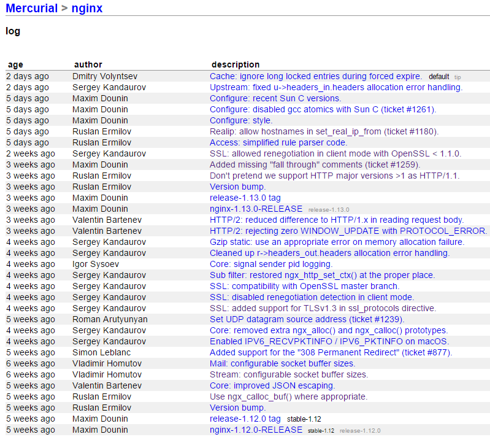
Task: Open 'Don't pretend we support HTTP major versions' commit
Action: tap(334, 176)
